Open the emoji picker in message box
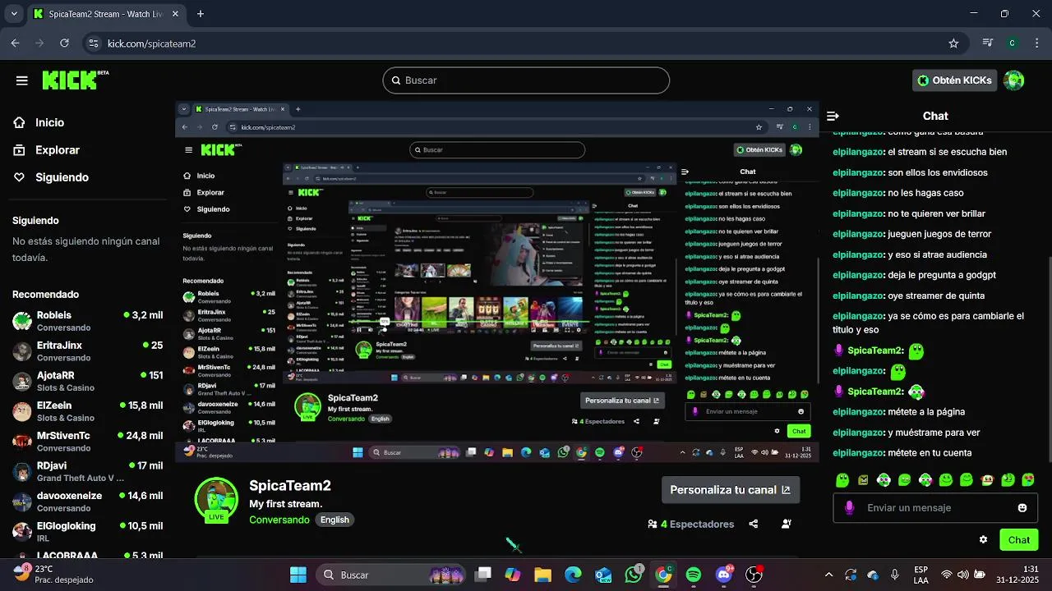This screenshot has width=1052, height=591. point(1022,508)
